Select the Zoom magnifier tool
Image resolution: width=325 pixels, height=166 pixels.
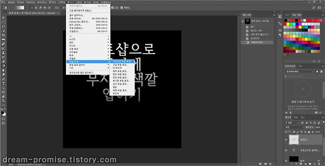coord(3,101)
